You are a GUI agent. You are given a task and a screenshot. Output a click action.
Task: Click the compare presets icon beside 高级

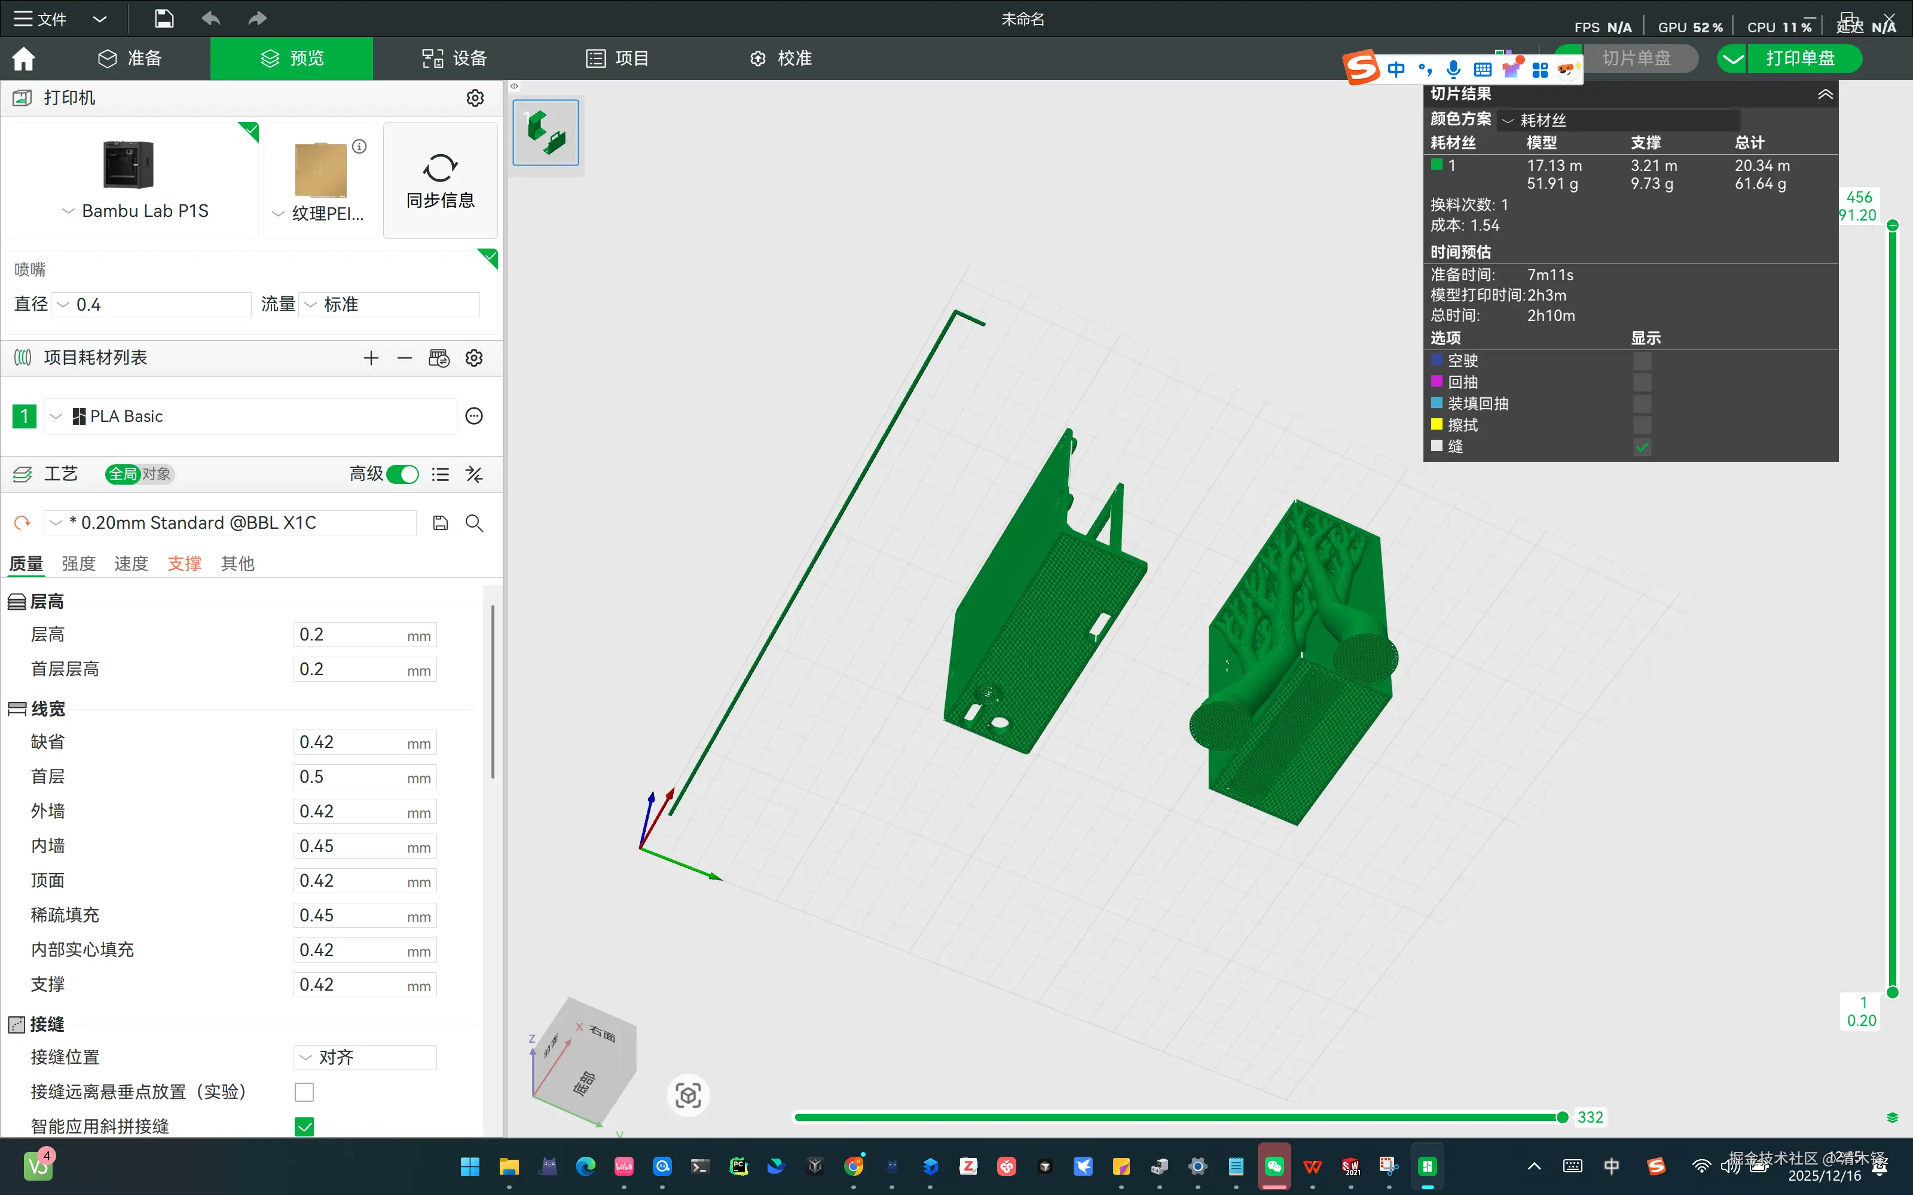point(474,474)
